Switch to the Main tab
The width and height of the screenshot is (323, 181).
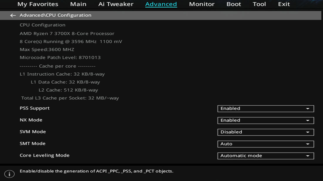[78, 4]
